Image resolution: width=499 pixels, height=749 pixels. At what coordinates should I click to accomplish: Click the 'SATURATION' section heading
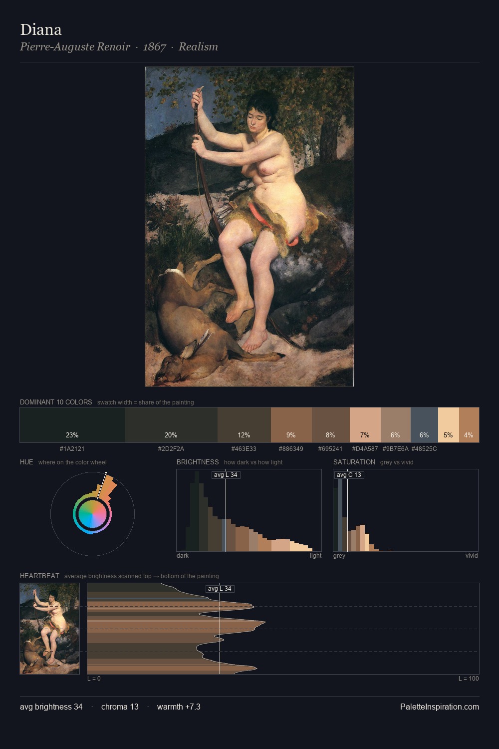click(x=354, y=462)
